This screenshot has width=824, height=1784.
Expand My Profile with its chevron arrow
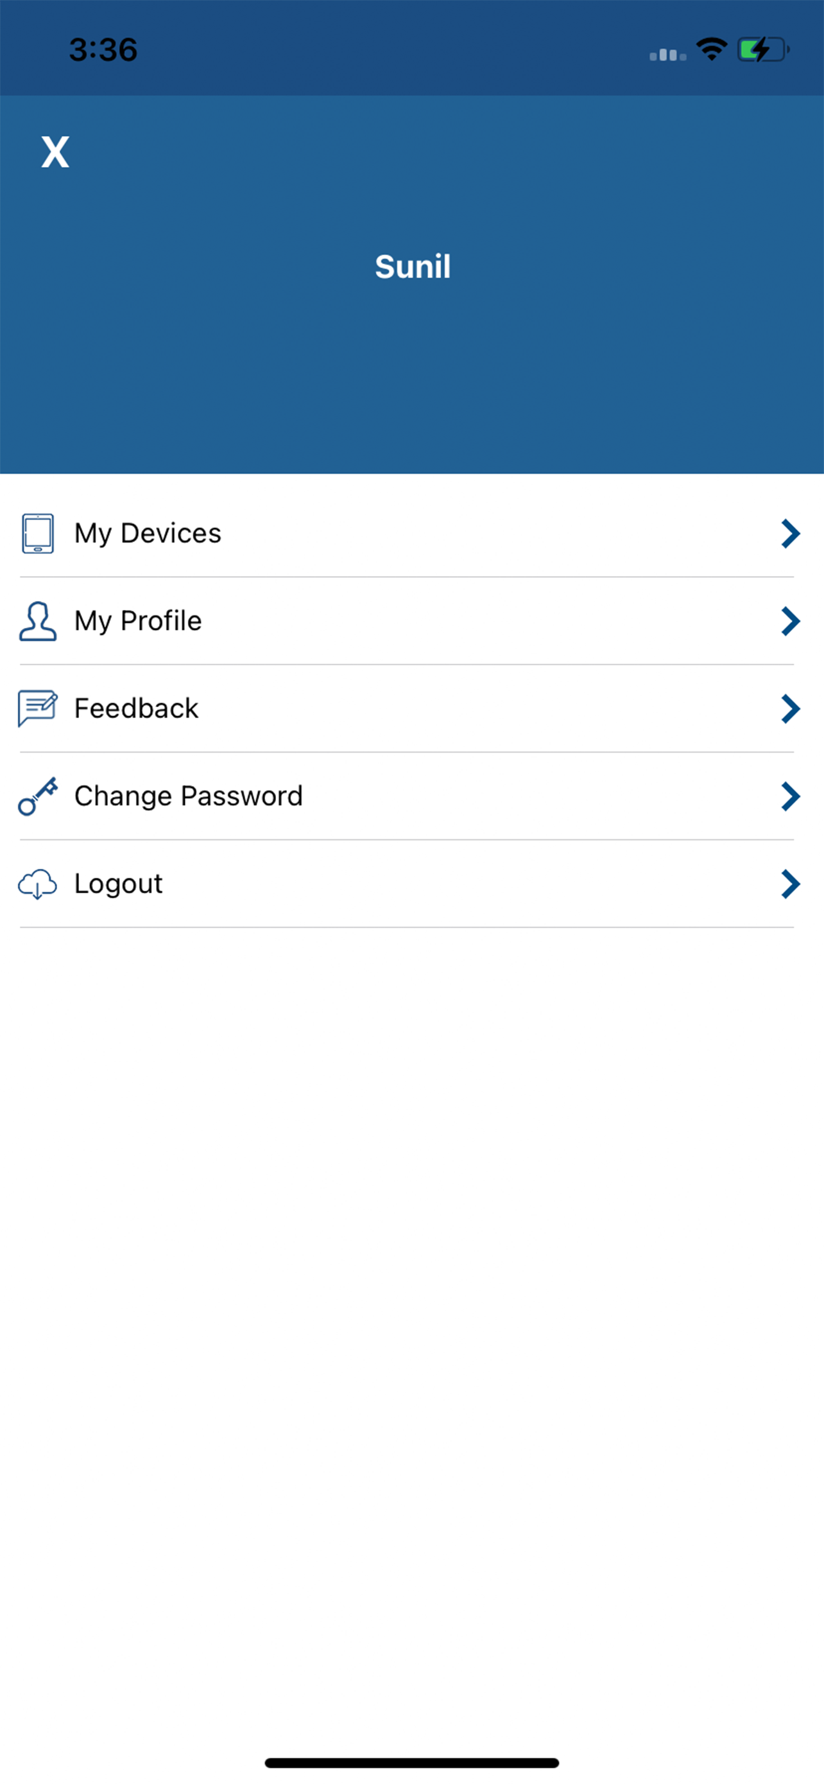tap(790, 621)
